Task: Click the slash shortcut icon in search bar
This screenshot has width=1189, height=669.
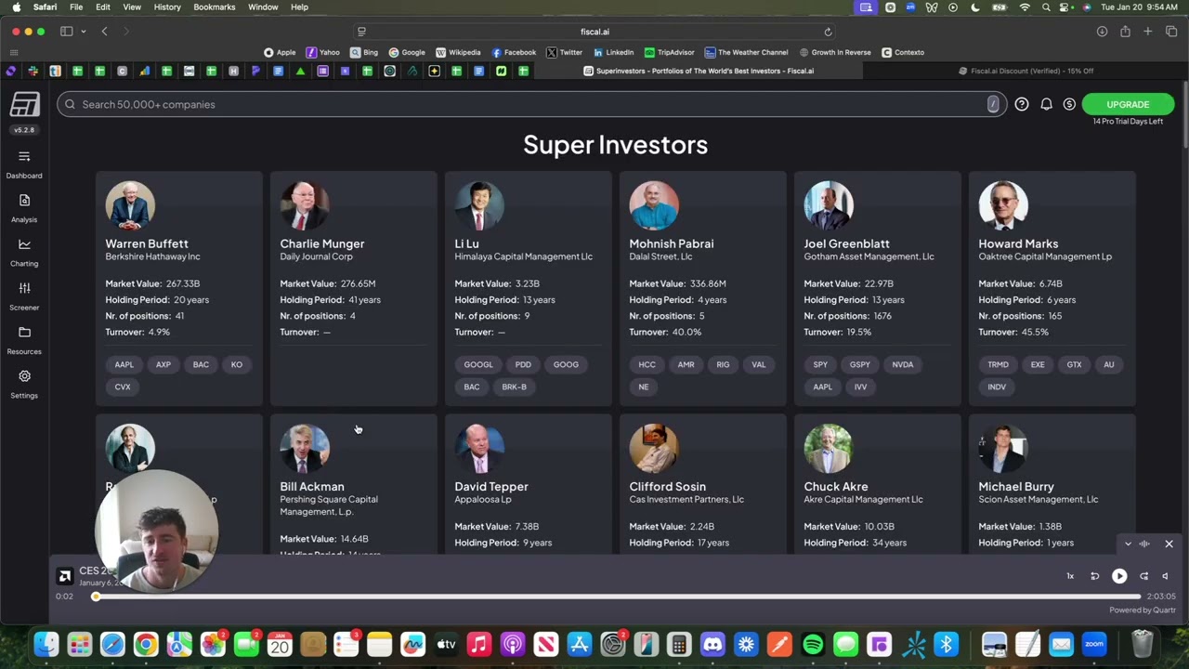Action: coord(993,104)
